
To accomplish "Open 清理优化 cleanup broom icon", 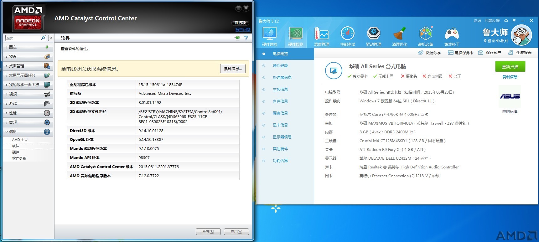I will pyautogui.click(x=400, y=37).
